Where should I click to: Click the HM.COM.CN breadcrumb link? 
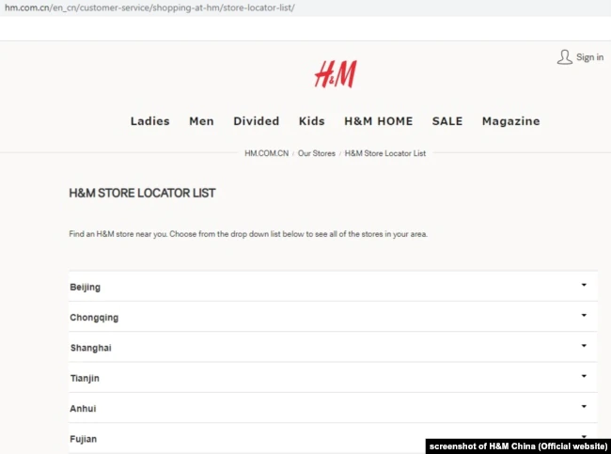267,153
